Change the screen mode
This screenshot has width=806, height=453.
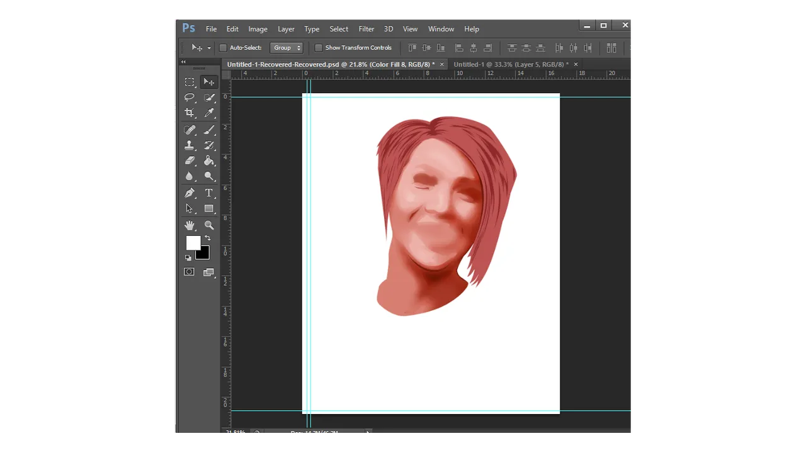pyautogui.click(x=208, y=272)
